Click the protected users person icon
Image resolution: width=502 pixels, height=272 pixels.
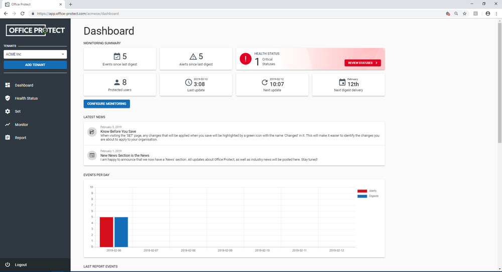pyautogui.click(x=117, y=83)
